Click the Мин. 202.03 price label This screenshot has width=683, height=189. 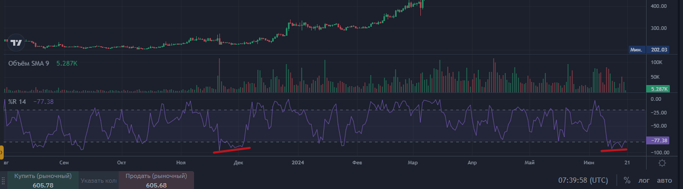[649, 50]
